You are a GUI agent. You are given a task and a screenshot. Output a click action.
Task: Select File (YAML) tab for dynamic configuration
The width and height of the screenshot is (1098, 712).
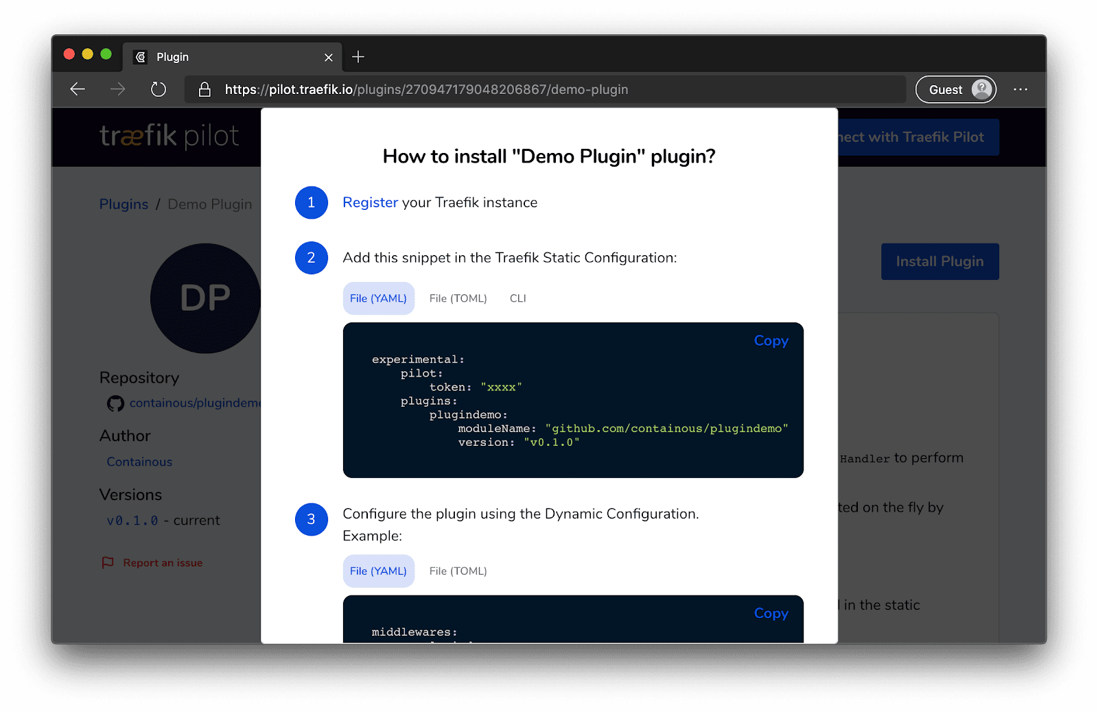pyautogui.click(x=378, y=571)
